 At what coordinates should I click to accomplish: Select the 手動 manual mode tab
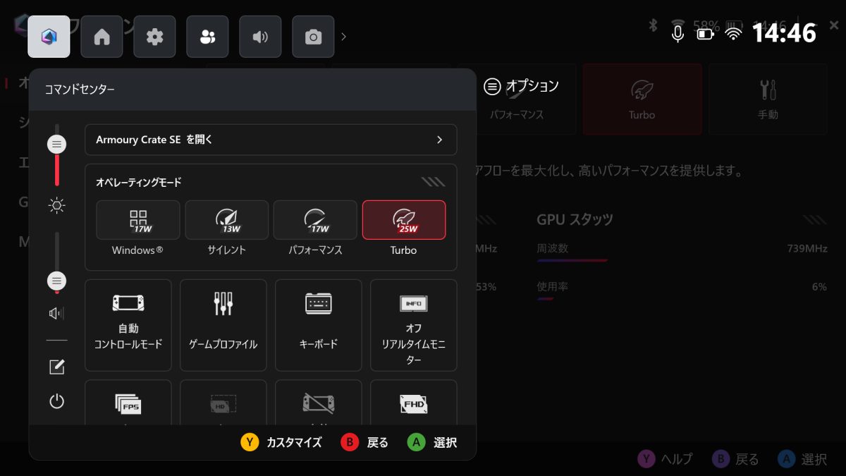coord(767,99)
